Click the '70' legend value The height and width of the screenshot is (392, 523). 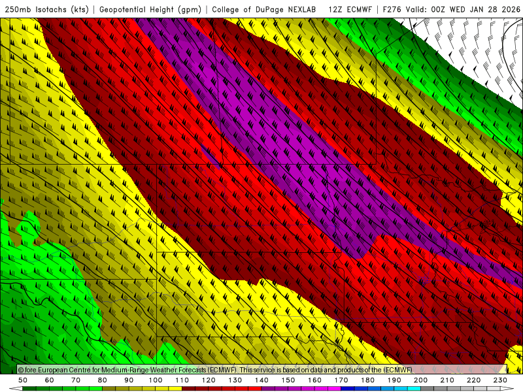(x=76, y=380)
